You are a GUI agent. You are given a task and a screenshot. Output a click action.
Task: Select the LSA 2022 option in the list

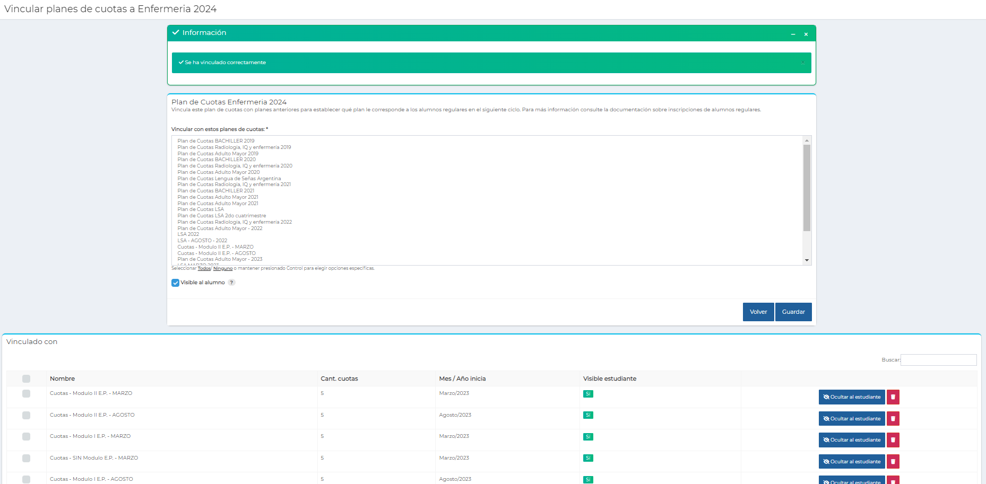pos(188,234)
